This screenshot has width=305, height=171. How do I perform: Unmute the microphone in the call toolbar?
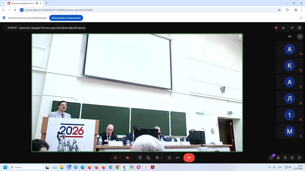point(115,158)
